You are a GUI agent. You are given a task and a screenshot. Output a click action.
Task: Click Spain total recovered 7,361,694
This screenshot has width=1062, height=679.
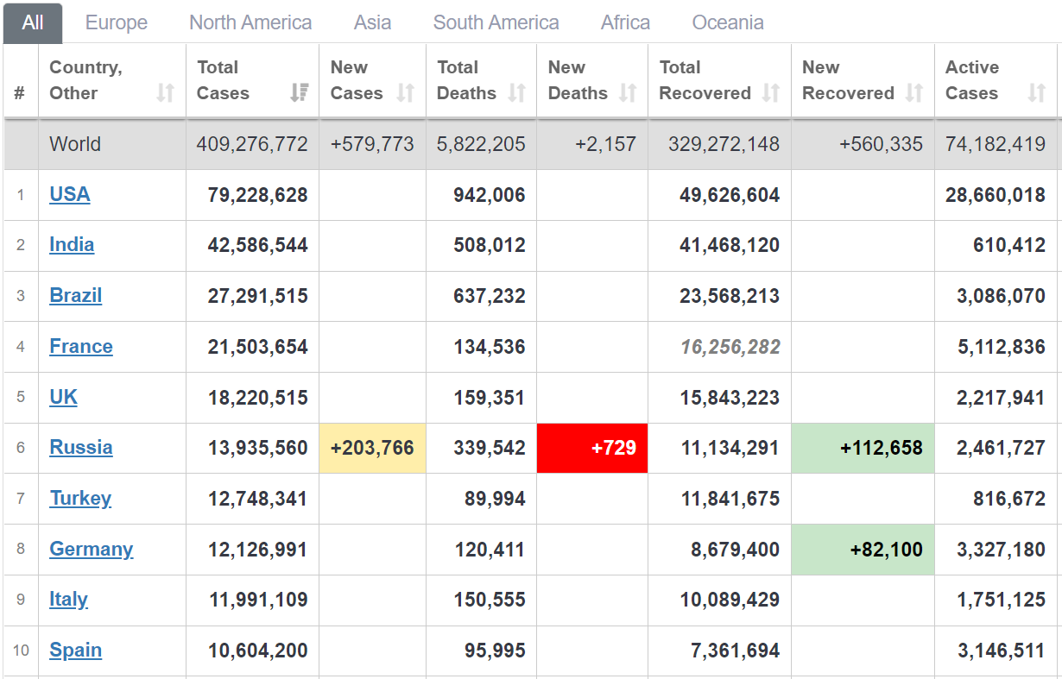coord(736,651)
